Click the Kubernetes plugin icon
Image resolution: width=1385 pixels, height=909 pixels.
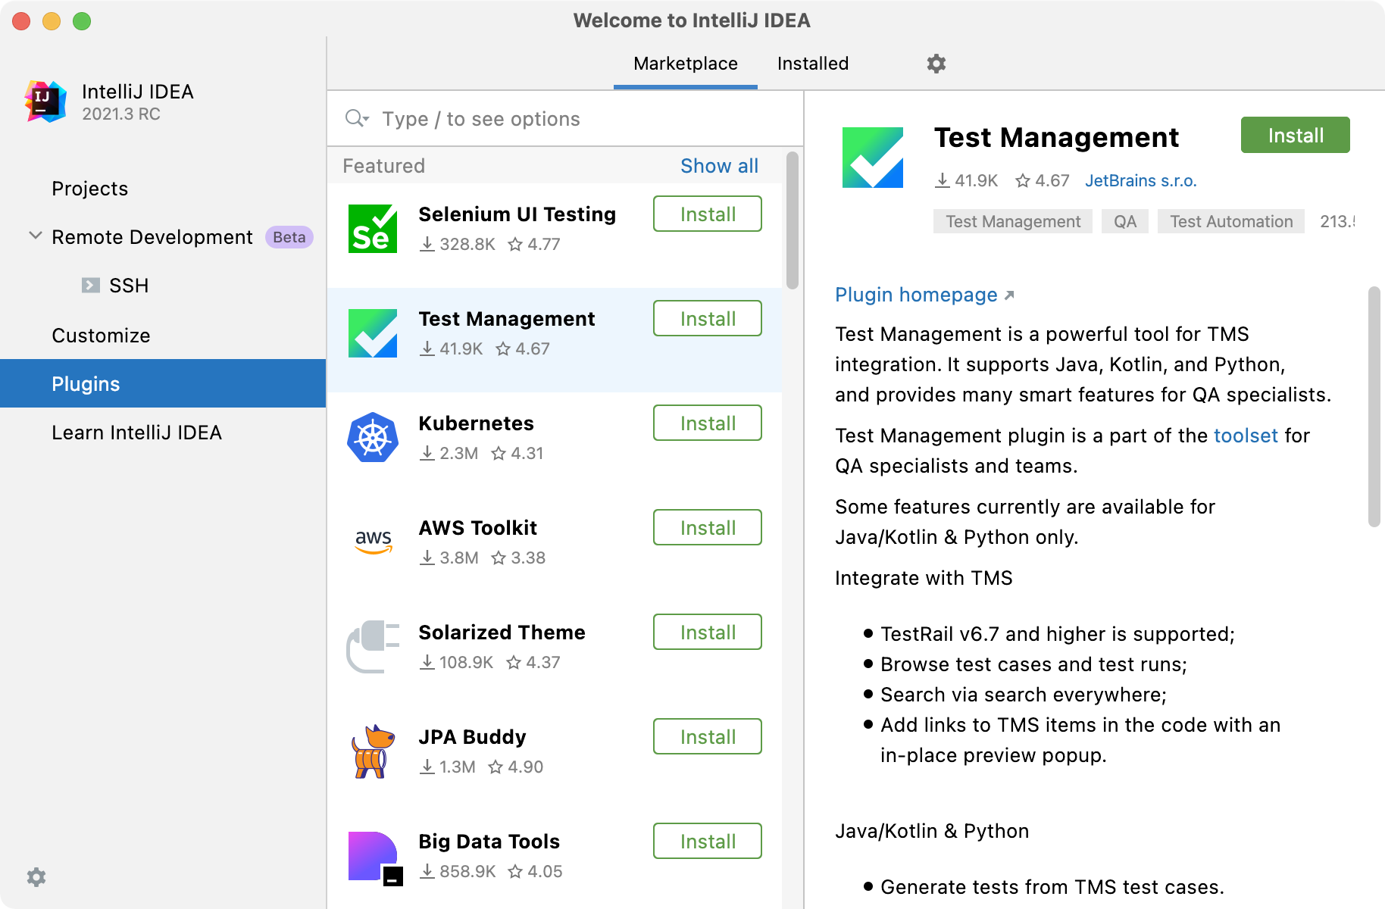click(x=373, y=437)
